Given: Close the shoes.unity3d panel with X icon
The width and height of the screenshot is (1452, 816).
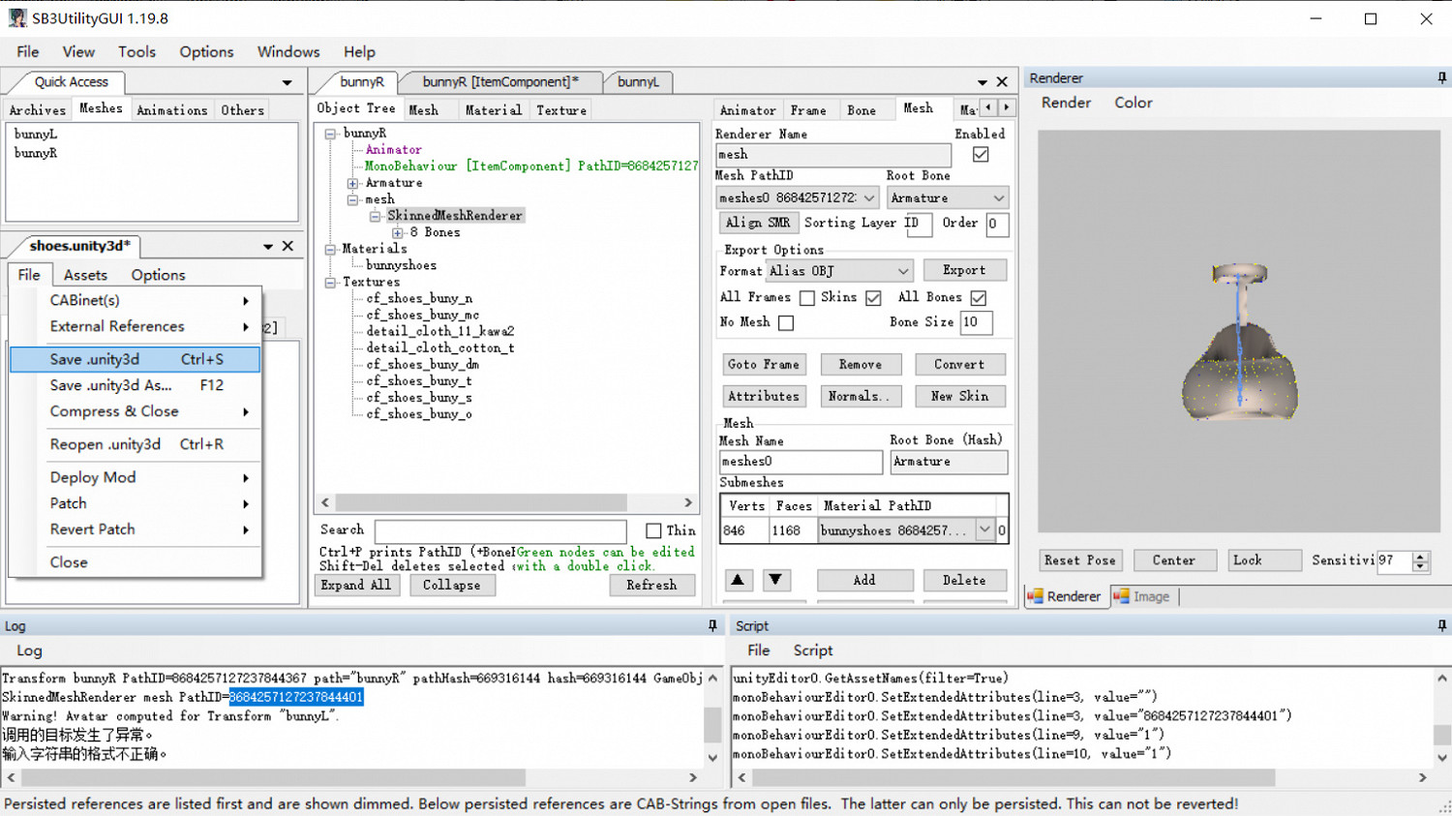Looking at the screenshot, I should 287,246.
